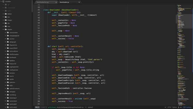The height and width of the screenshot is (109, 193).
Task: Expand the sessions folder arrow
Action: pos(5,73)
